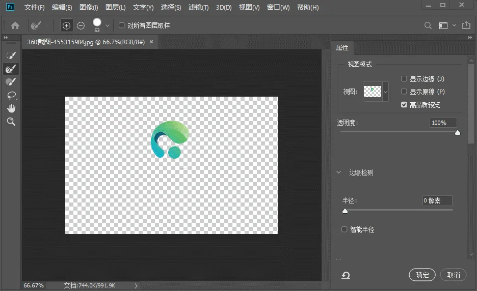
Task: Enable 对所有图层取样 checkbox
Action: 121,25
